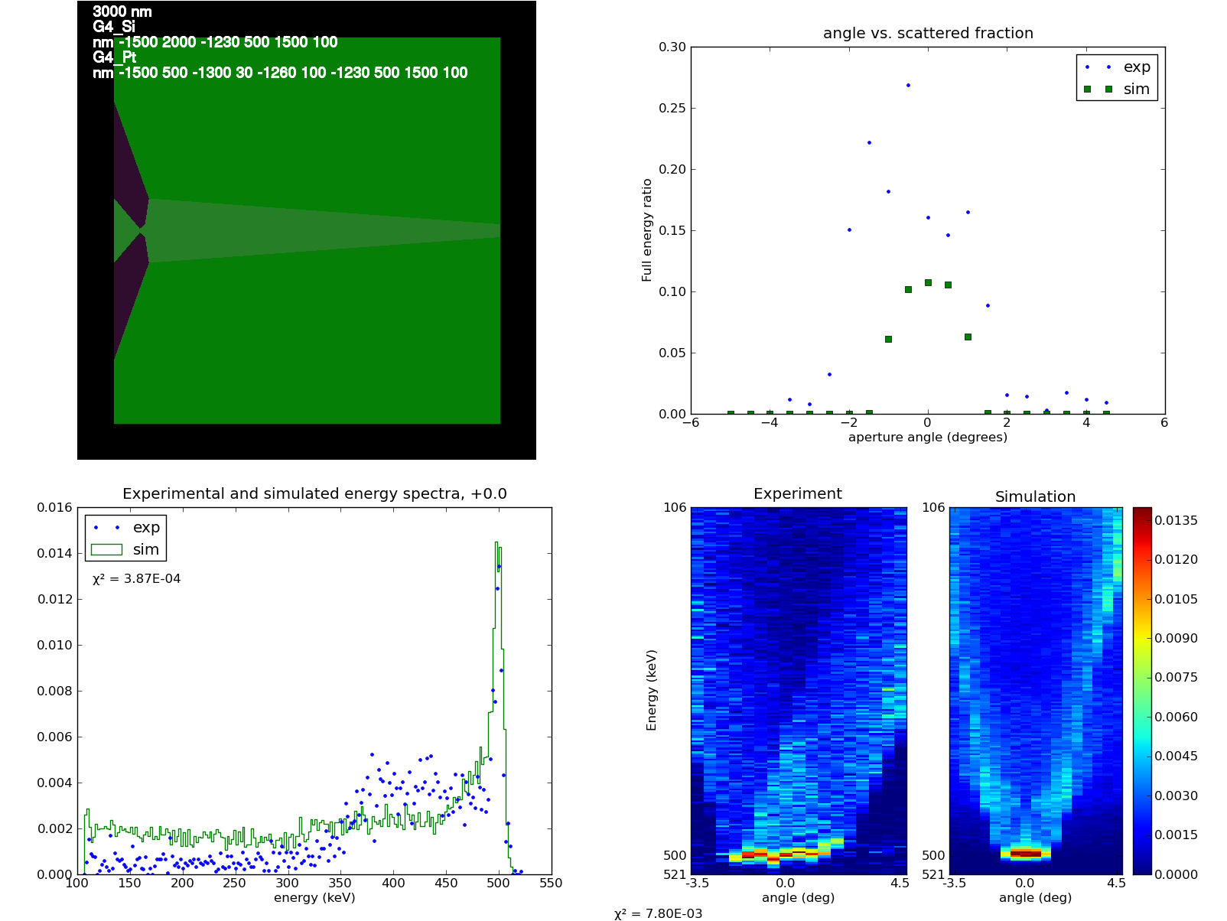
Task: Click colorbar tick label '0.0075'
Action: (x=1177, y=678)
